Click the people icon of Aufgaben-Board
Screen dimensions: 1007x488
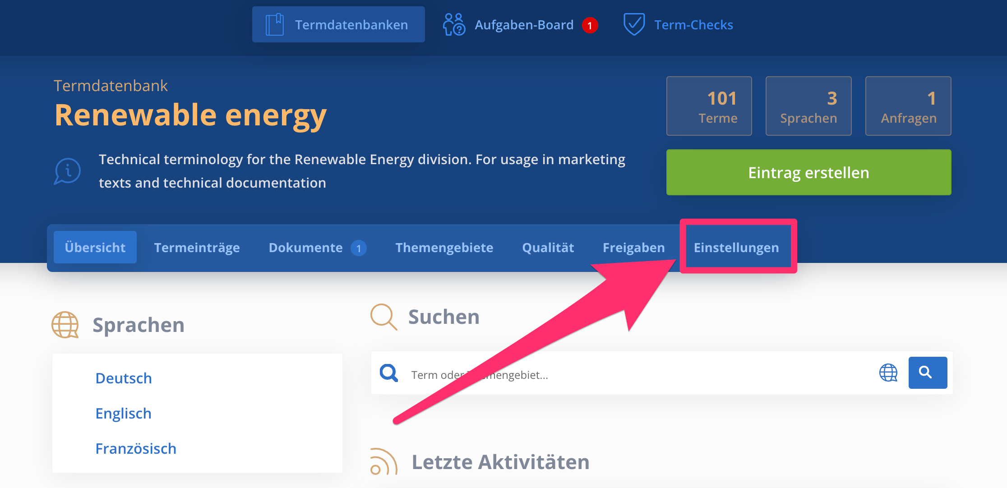[x=454, y=24]
